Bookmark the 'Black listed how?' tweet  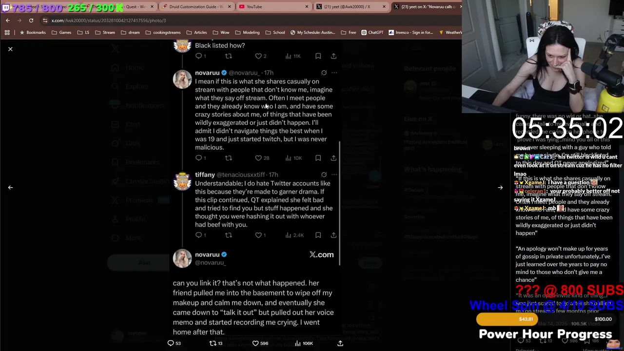(318, 56)
